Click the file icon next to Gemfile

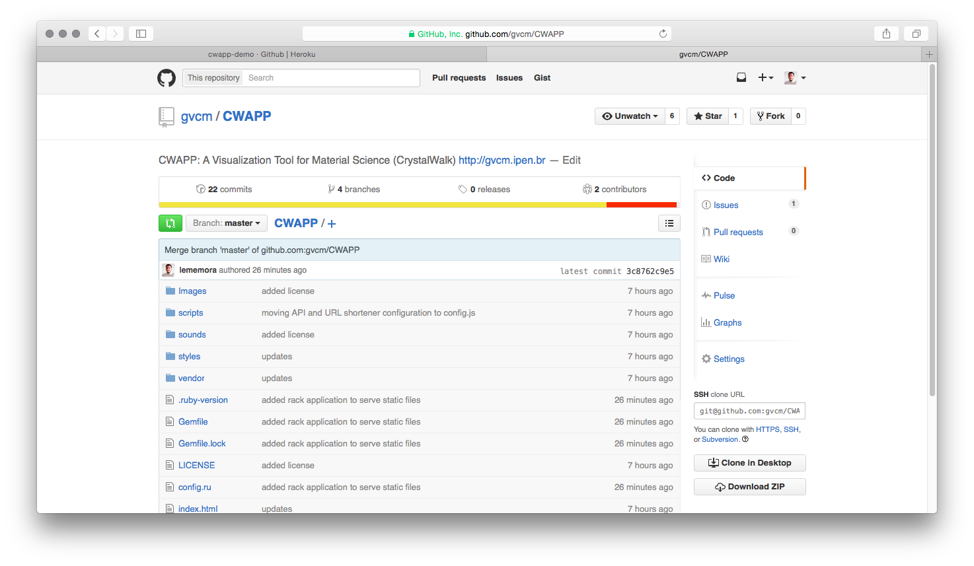[x=170, y=421]
